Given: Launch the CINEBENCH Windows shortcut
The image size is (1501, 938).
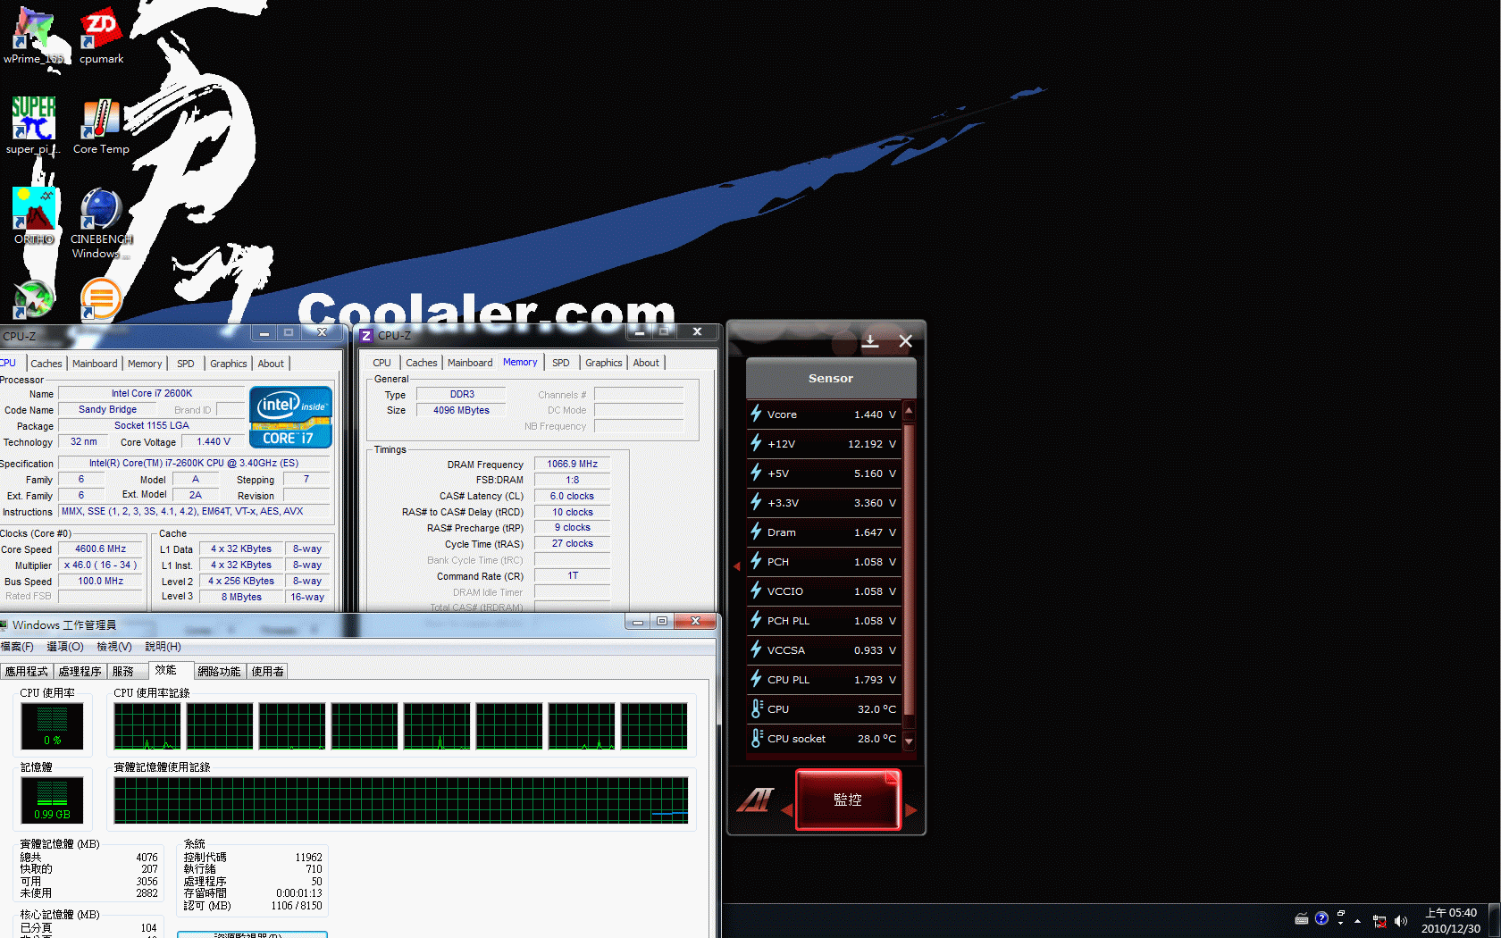Looking at the screenshot, I should (x=101, y=223).
